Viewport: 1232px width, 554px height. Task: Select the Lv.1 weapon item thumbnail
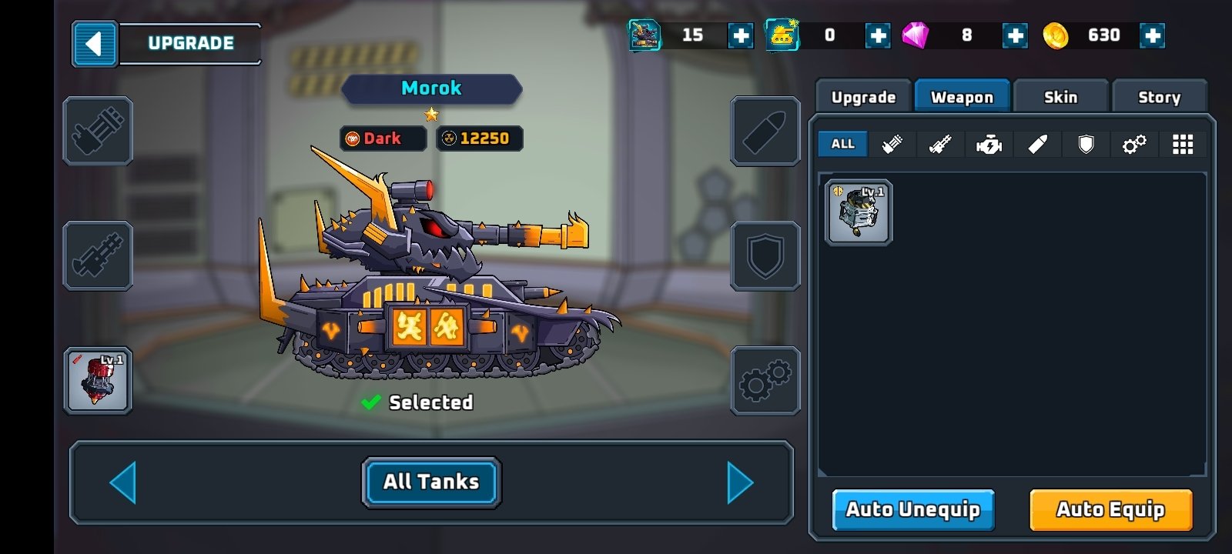859,213
